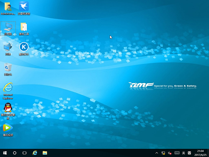Toggle the 英 input language indicator
The image size is (209, 157).
tap(183, 153)
